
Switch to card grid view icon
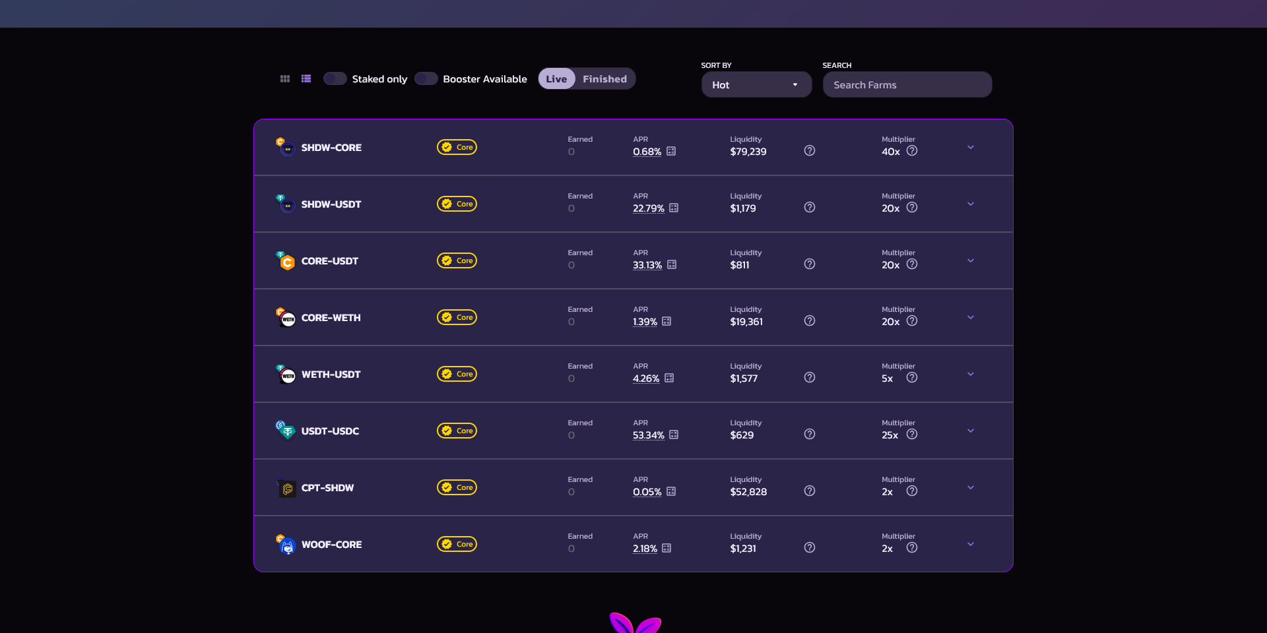pyautogui.click(x=285, y=79)
